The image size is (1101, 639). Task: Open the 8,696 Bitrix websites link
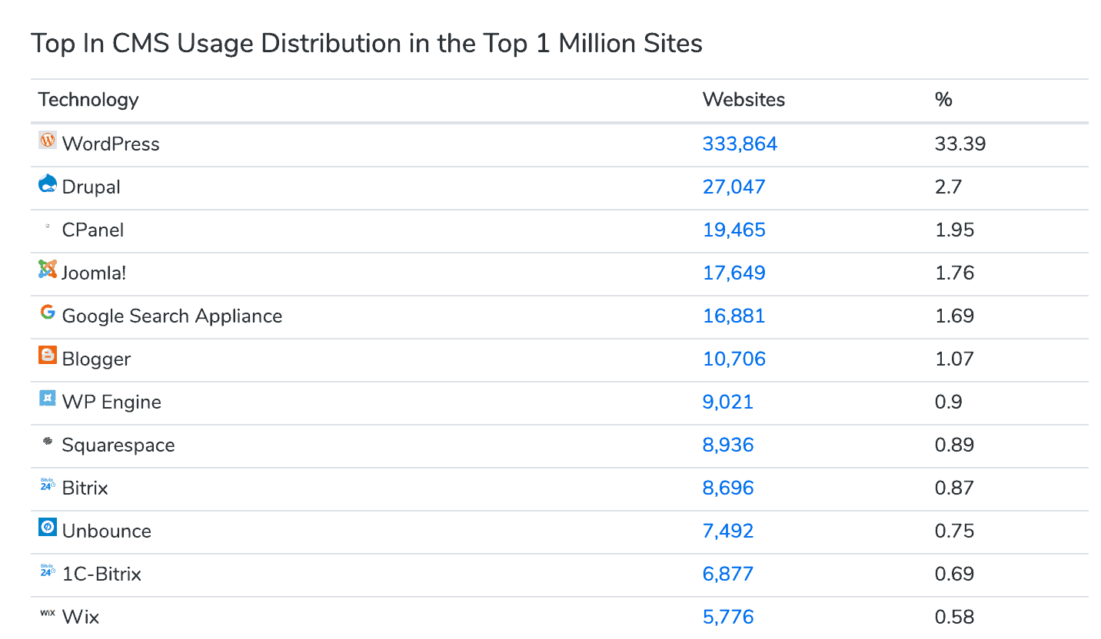(x=727, y=488)
